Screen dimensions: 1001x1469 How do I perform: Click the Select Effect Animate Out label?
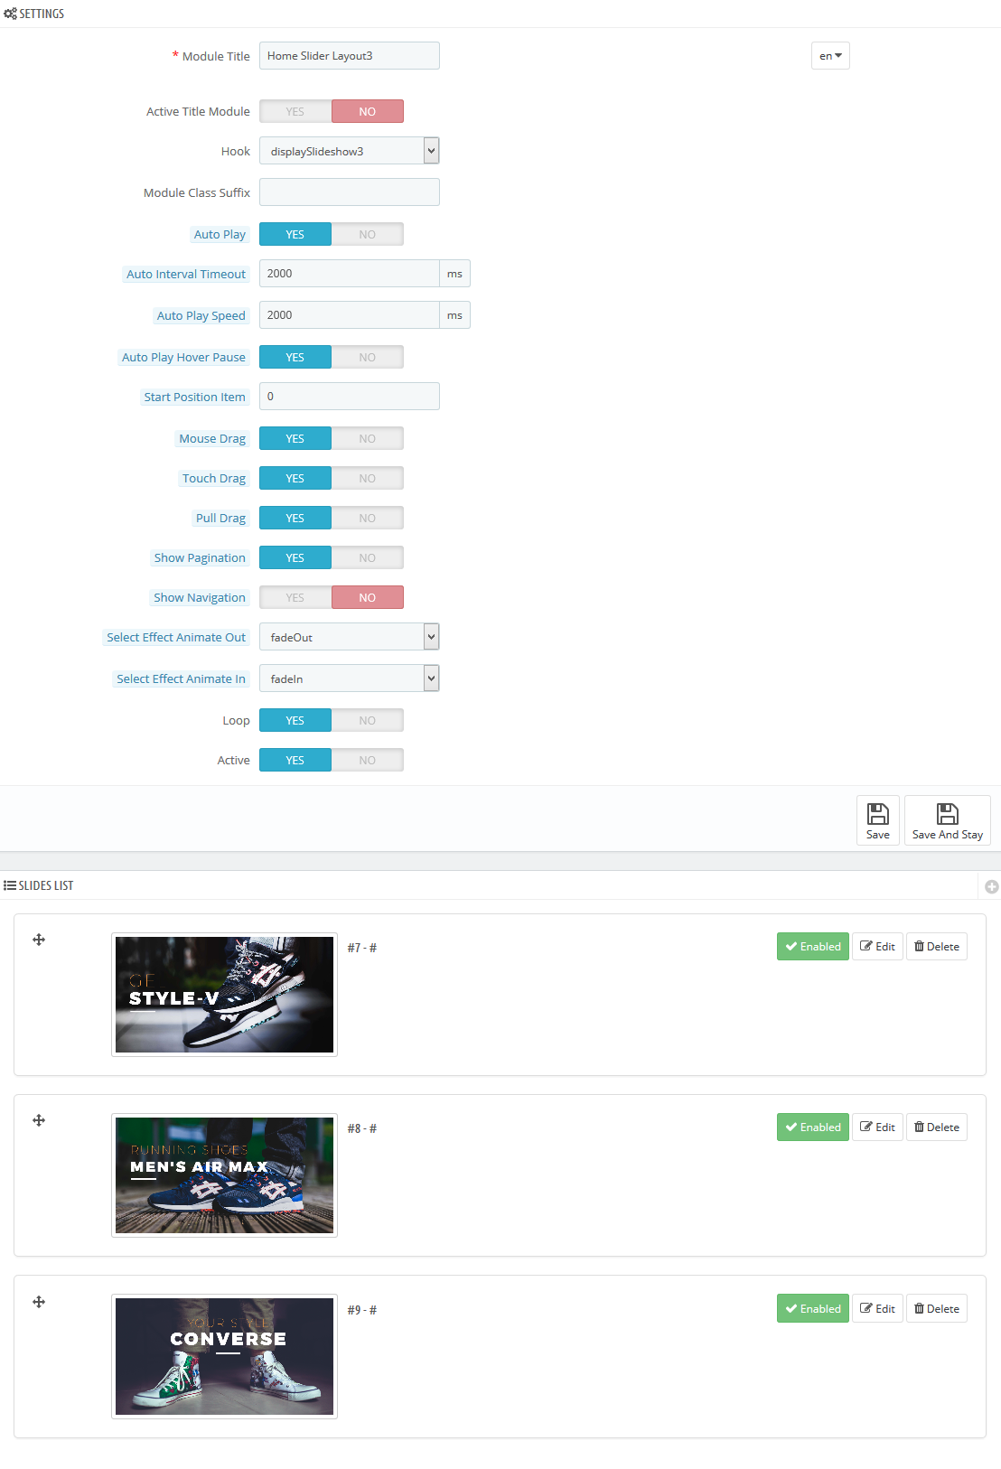pyautogui.click(x=176, y=637)
